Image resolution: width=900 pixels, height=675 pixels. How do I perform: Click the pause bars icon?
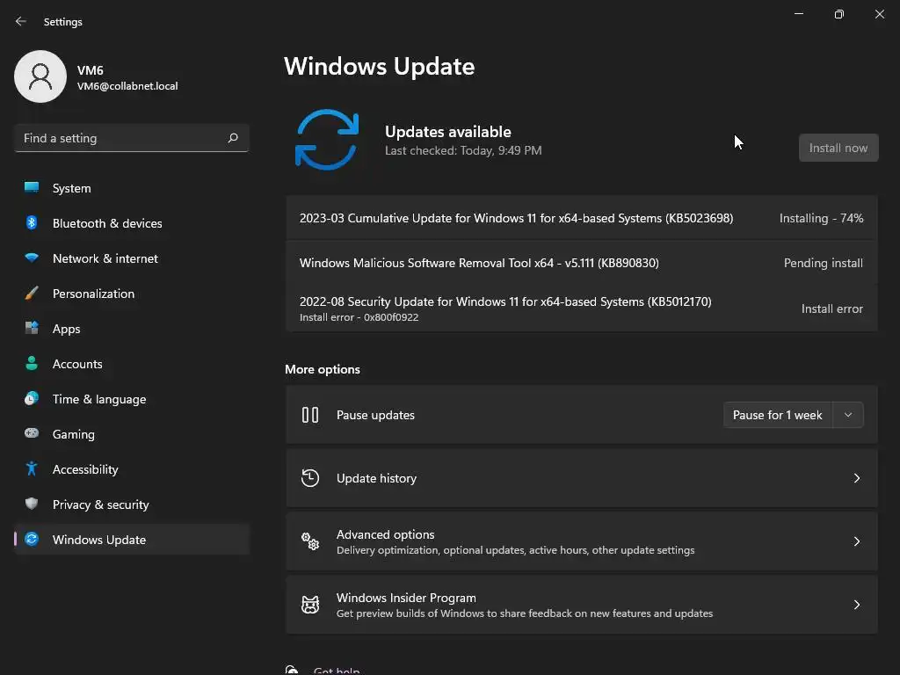coord(310,415)
